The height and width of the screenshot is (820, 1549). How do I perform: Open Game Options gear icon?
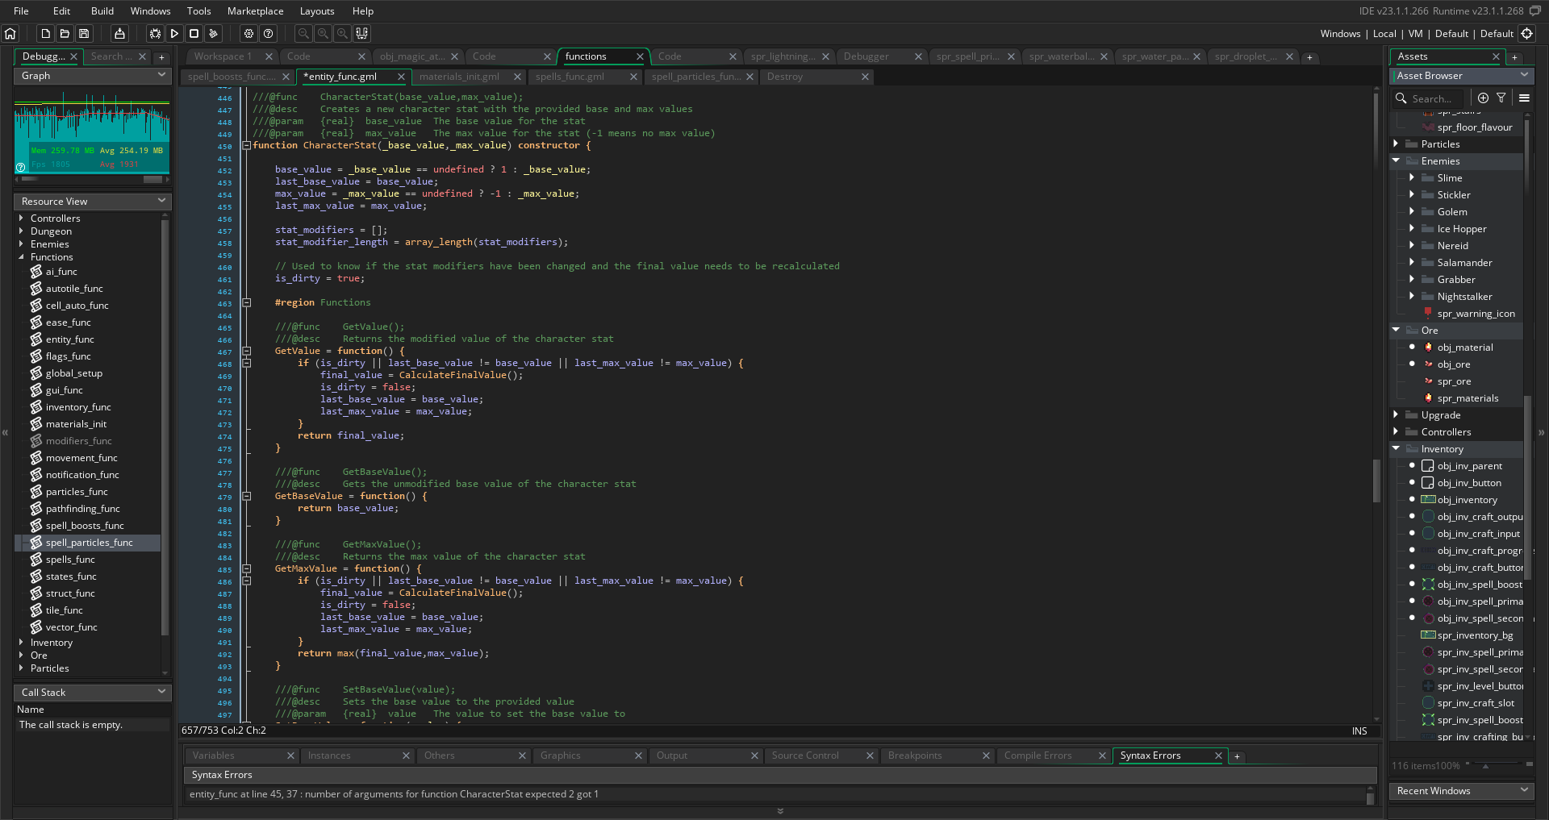pyautogui.click(x=249, y=34)
